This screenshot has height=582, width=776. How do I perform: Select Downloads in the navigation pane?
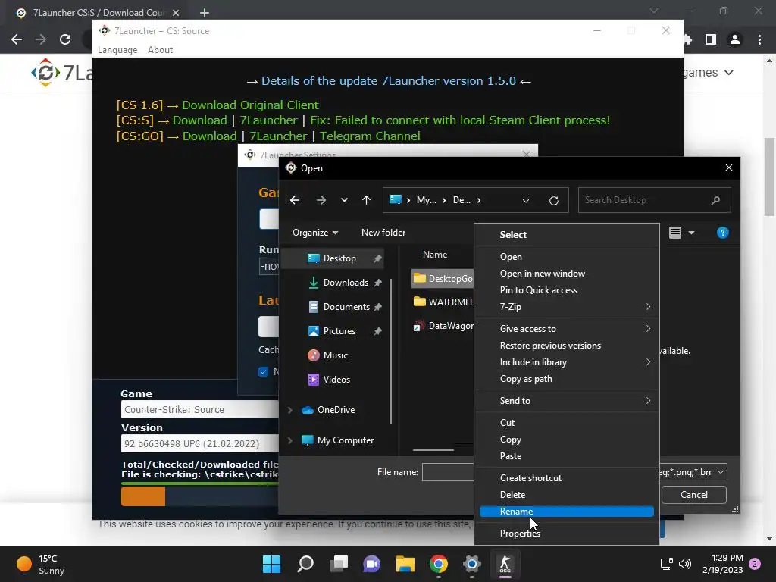(346, 283)
